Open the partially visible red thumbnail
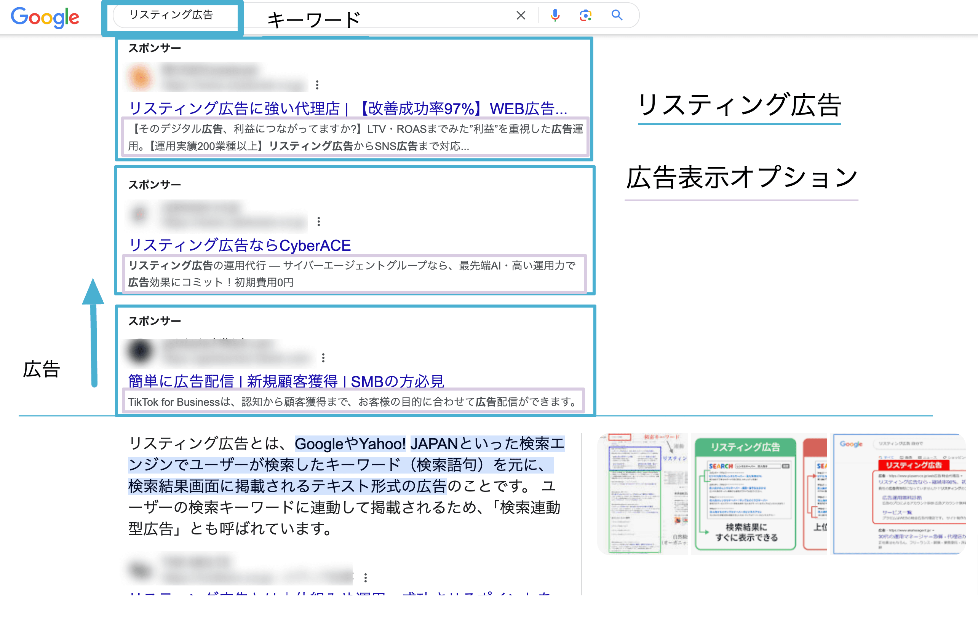The height and width of the screenshot is (622, 978). pyautogui.click(x=815, y=494)
